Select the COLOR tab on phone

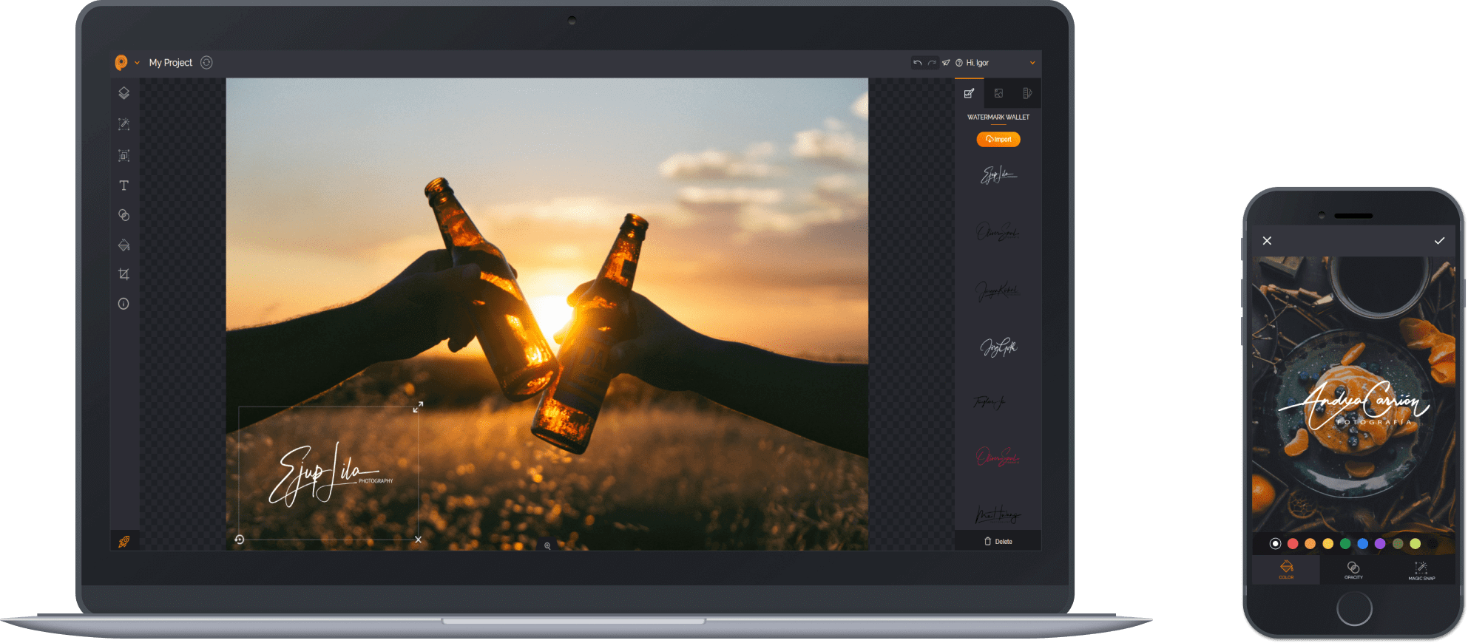(1286, 569)
